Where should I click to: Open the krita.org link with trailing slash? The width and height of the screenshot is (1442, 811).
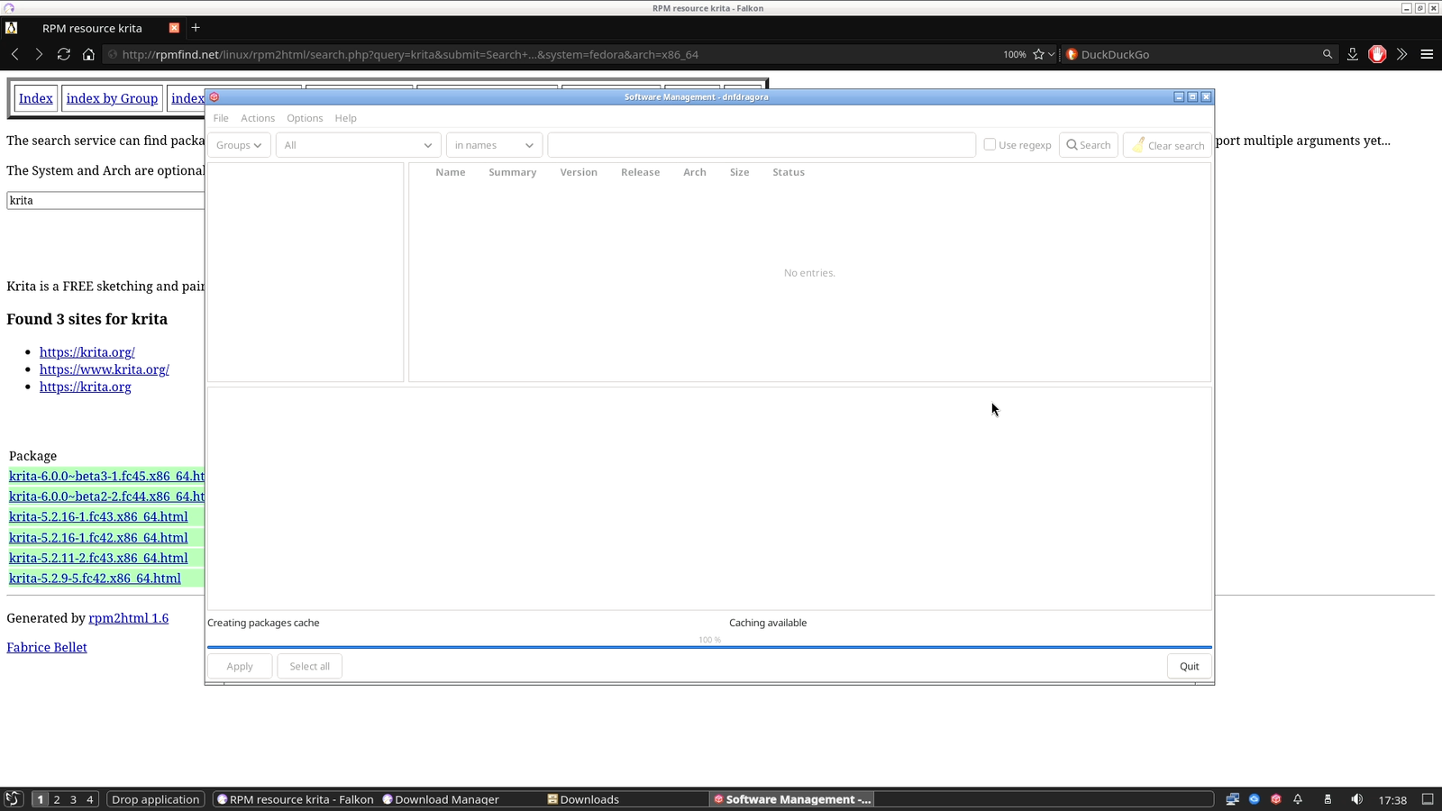pos(87,352)
